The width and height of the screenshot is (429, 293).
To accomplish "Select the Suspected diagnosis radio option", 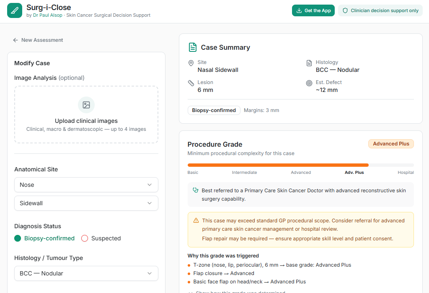I will pos(85,238).
